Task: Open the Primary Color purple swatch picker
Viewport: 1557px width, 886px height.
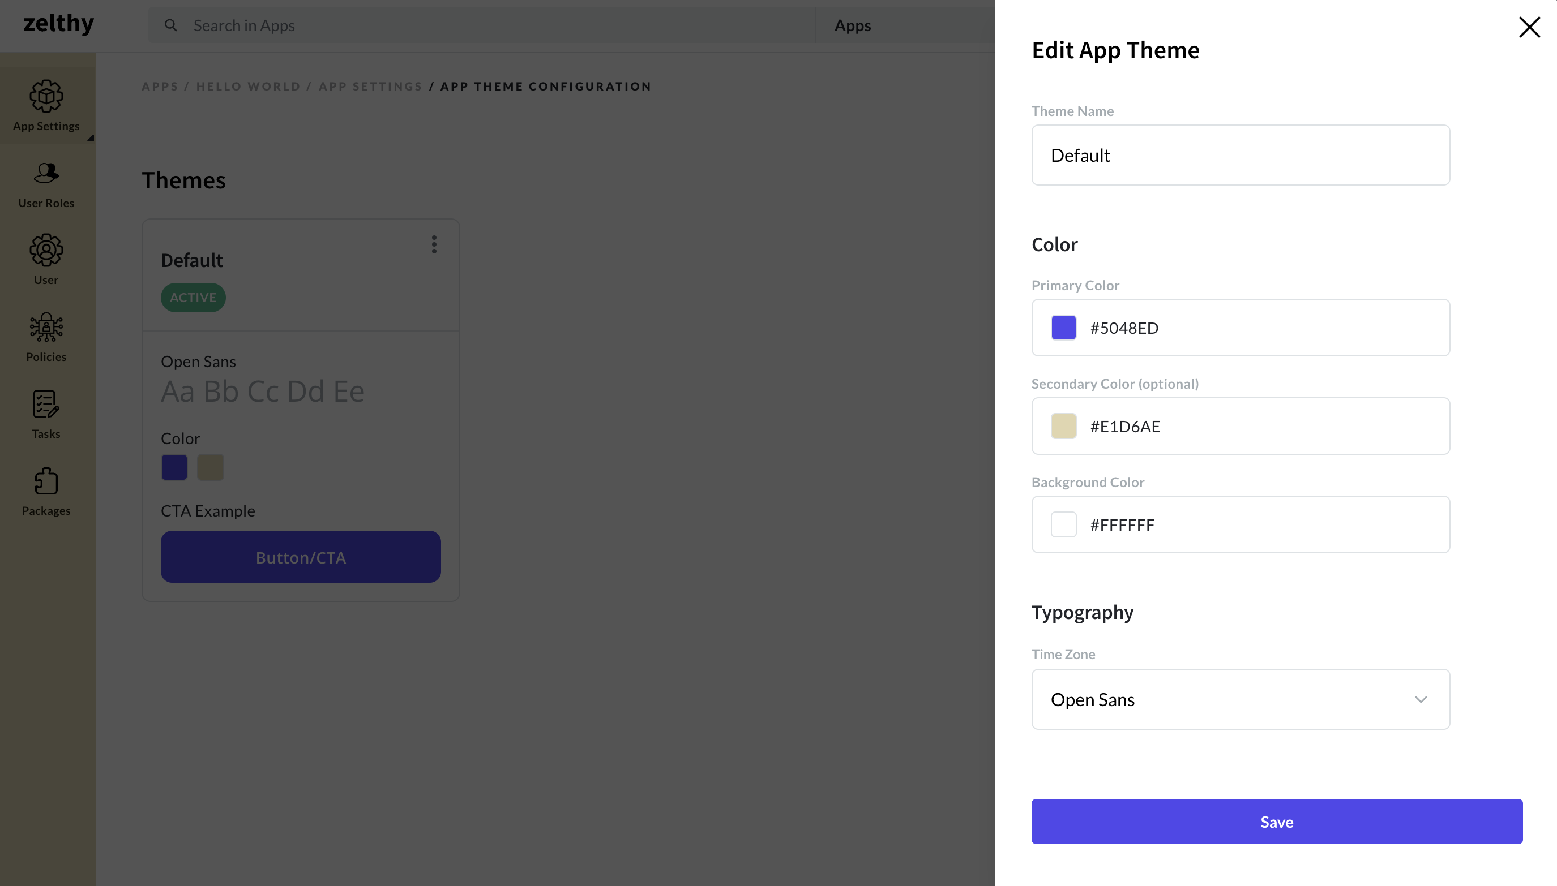Action: pos(1063,328)
